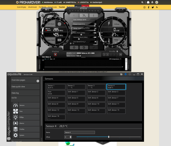This screenshot has height=146, width=171.
Task: Open Számítógép menu on ProHardver
Action: pyautogui.click(x=21, y=7)
